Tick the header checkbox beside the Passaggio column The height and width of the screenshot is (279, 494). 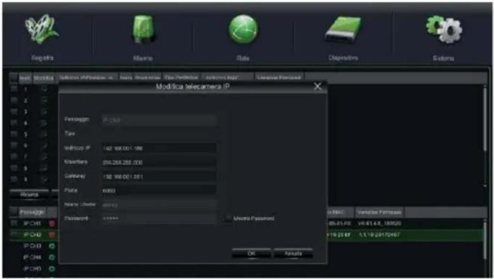click(x=14, y=212)
